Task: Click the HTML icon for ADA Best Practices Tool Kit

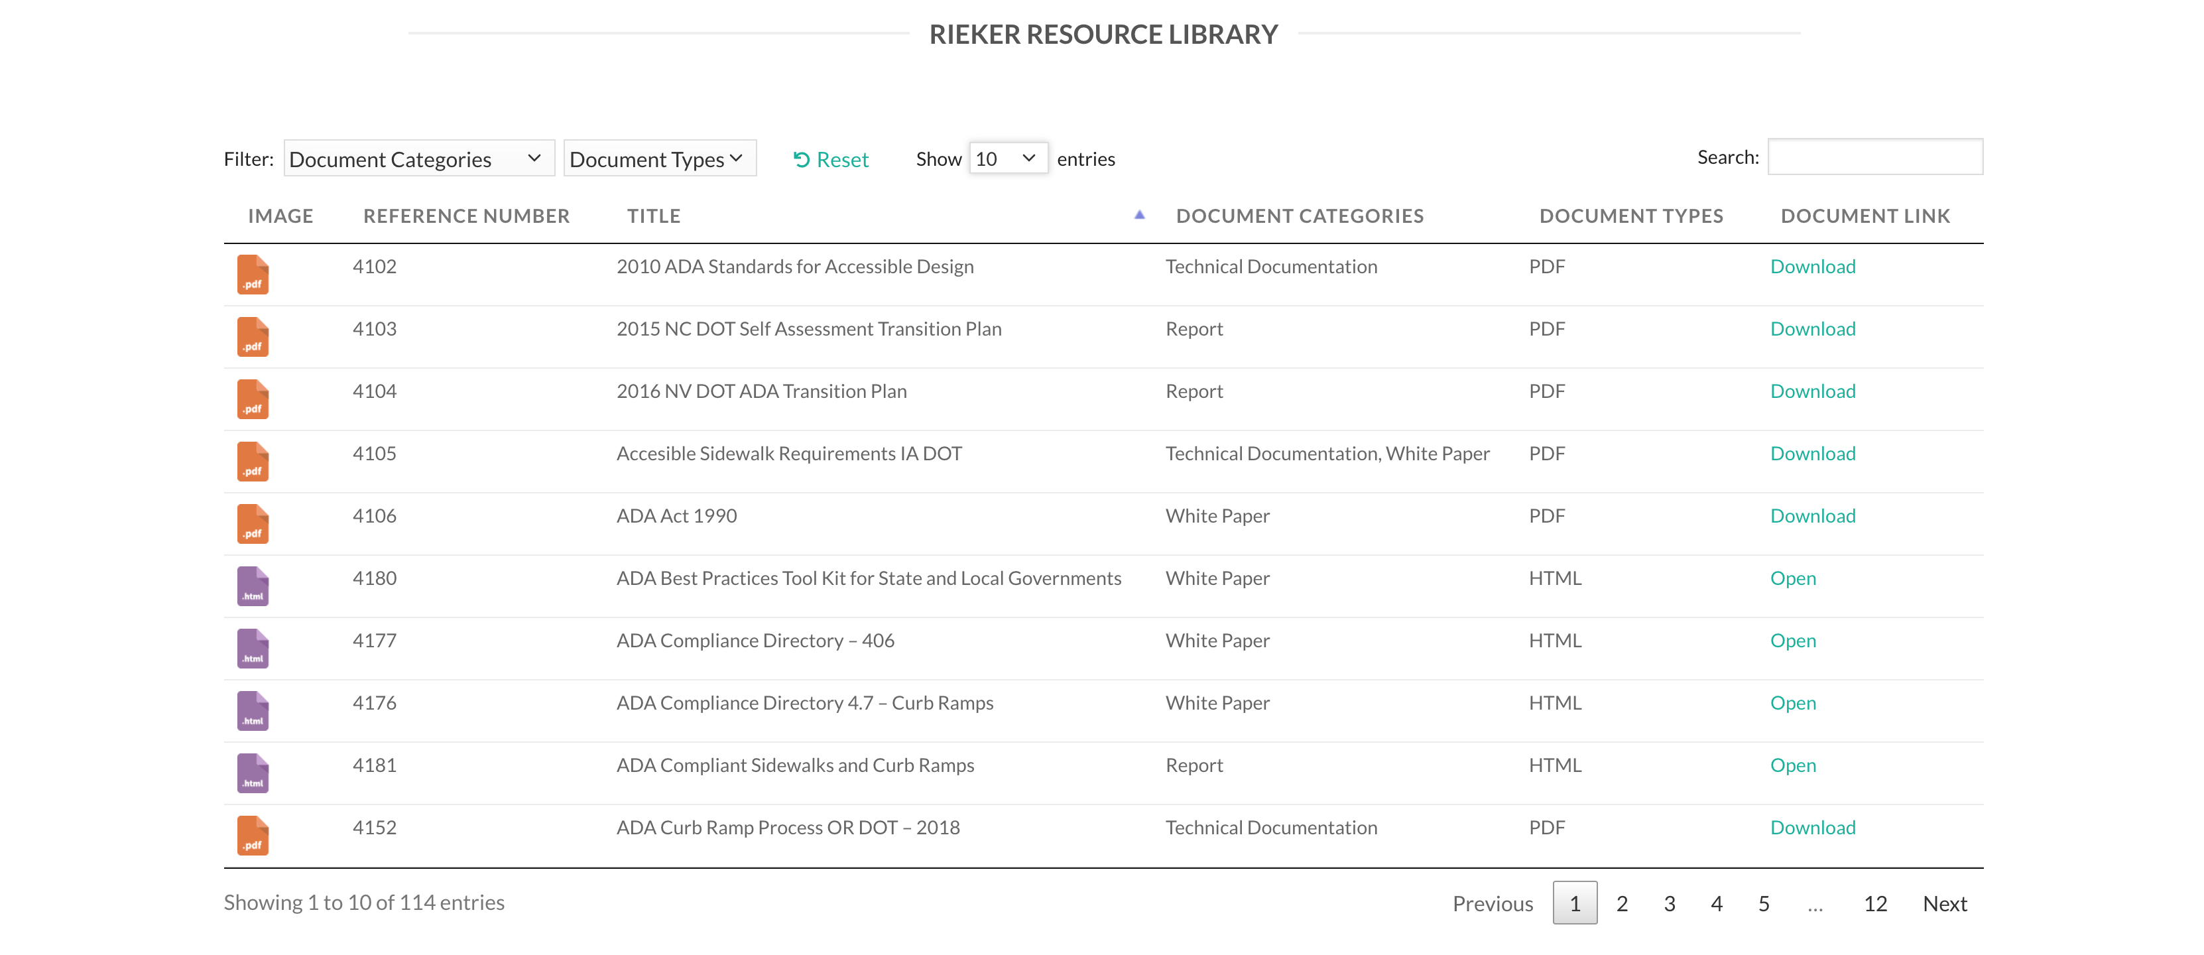Action: pos(253,586)
